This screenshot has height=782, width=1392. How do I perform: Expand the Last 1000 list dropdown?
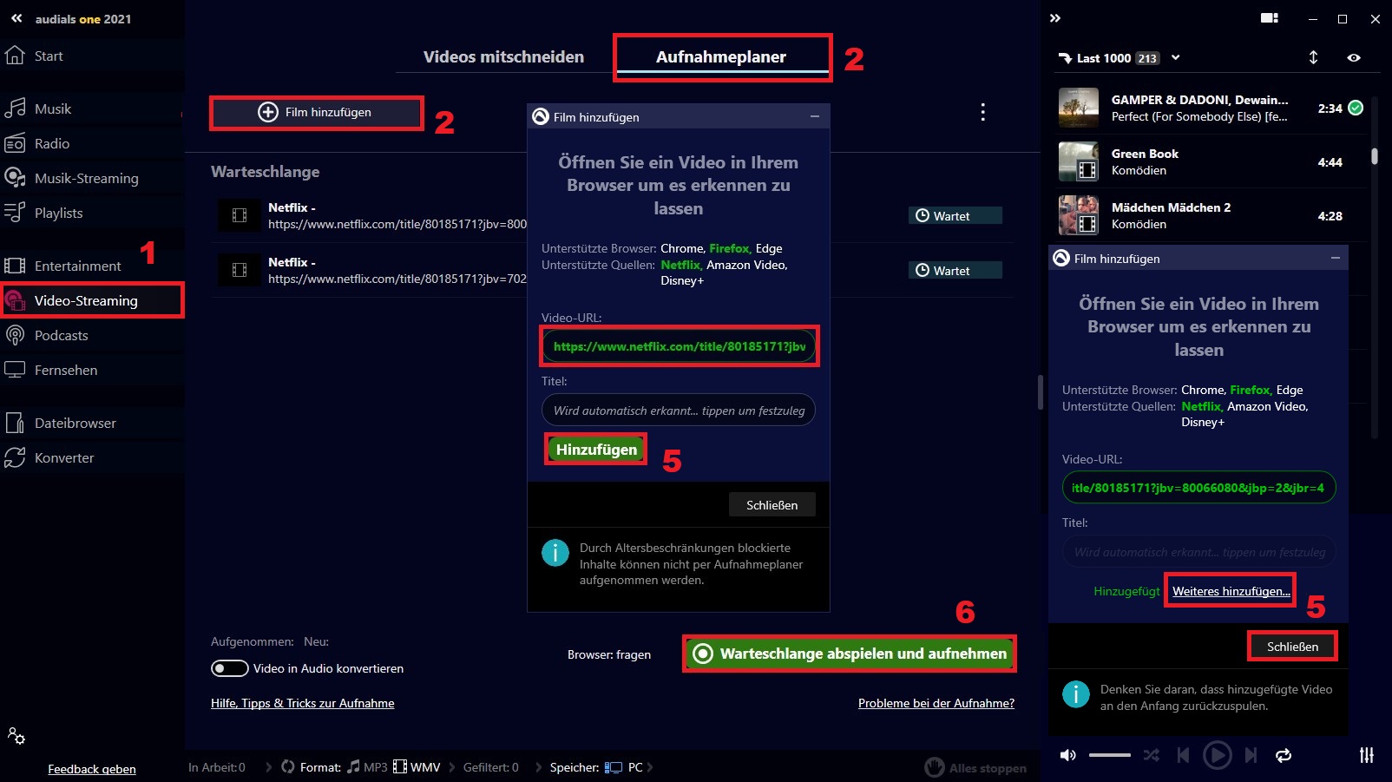1176,57
